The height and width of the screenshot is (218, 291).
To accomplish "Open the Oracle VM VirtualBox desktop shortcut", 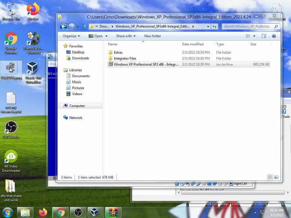I will click(x=33, y=73).
